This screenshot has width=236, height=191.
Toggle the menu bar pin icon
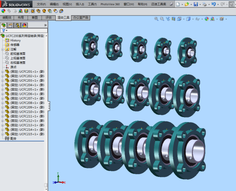(x=171, y=4)
